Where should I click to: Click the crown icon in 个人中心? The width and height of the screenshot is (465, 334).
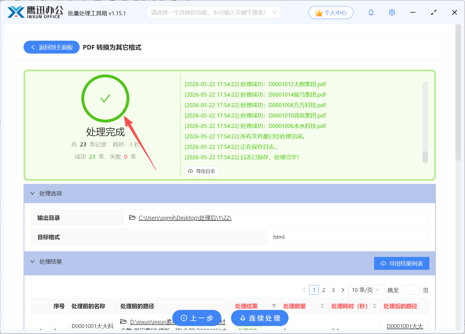pyautogui.click(x=319, y=13)
